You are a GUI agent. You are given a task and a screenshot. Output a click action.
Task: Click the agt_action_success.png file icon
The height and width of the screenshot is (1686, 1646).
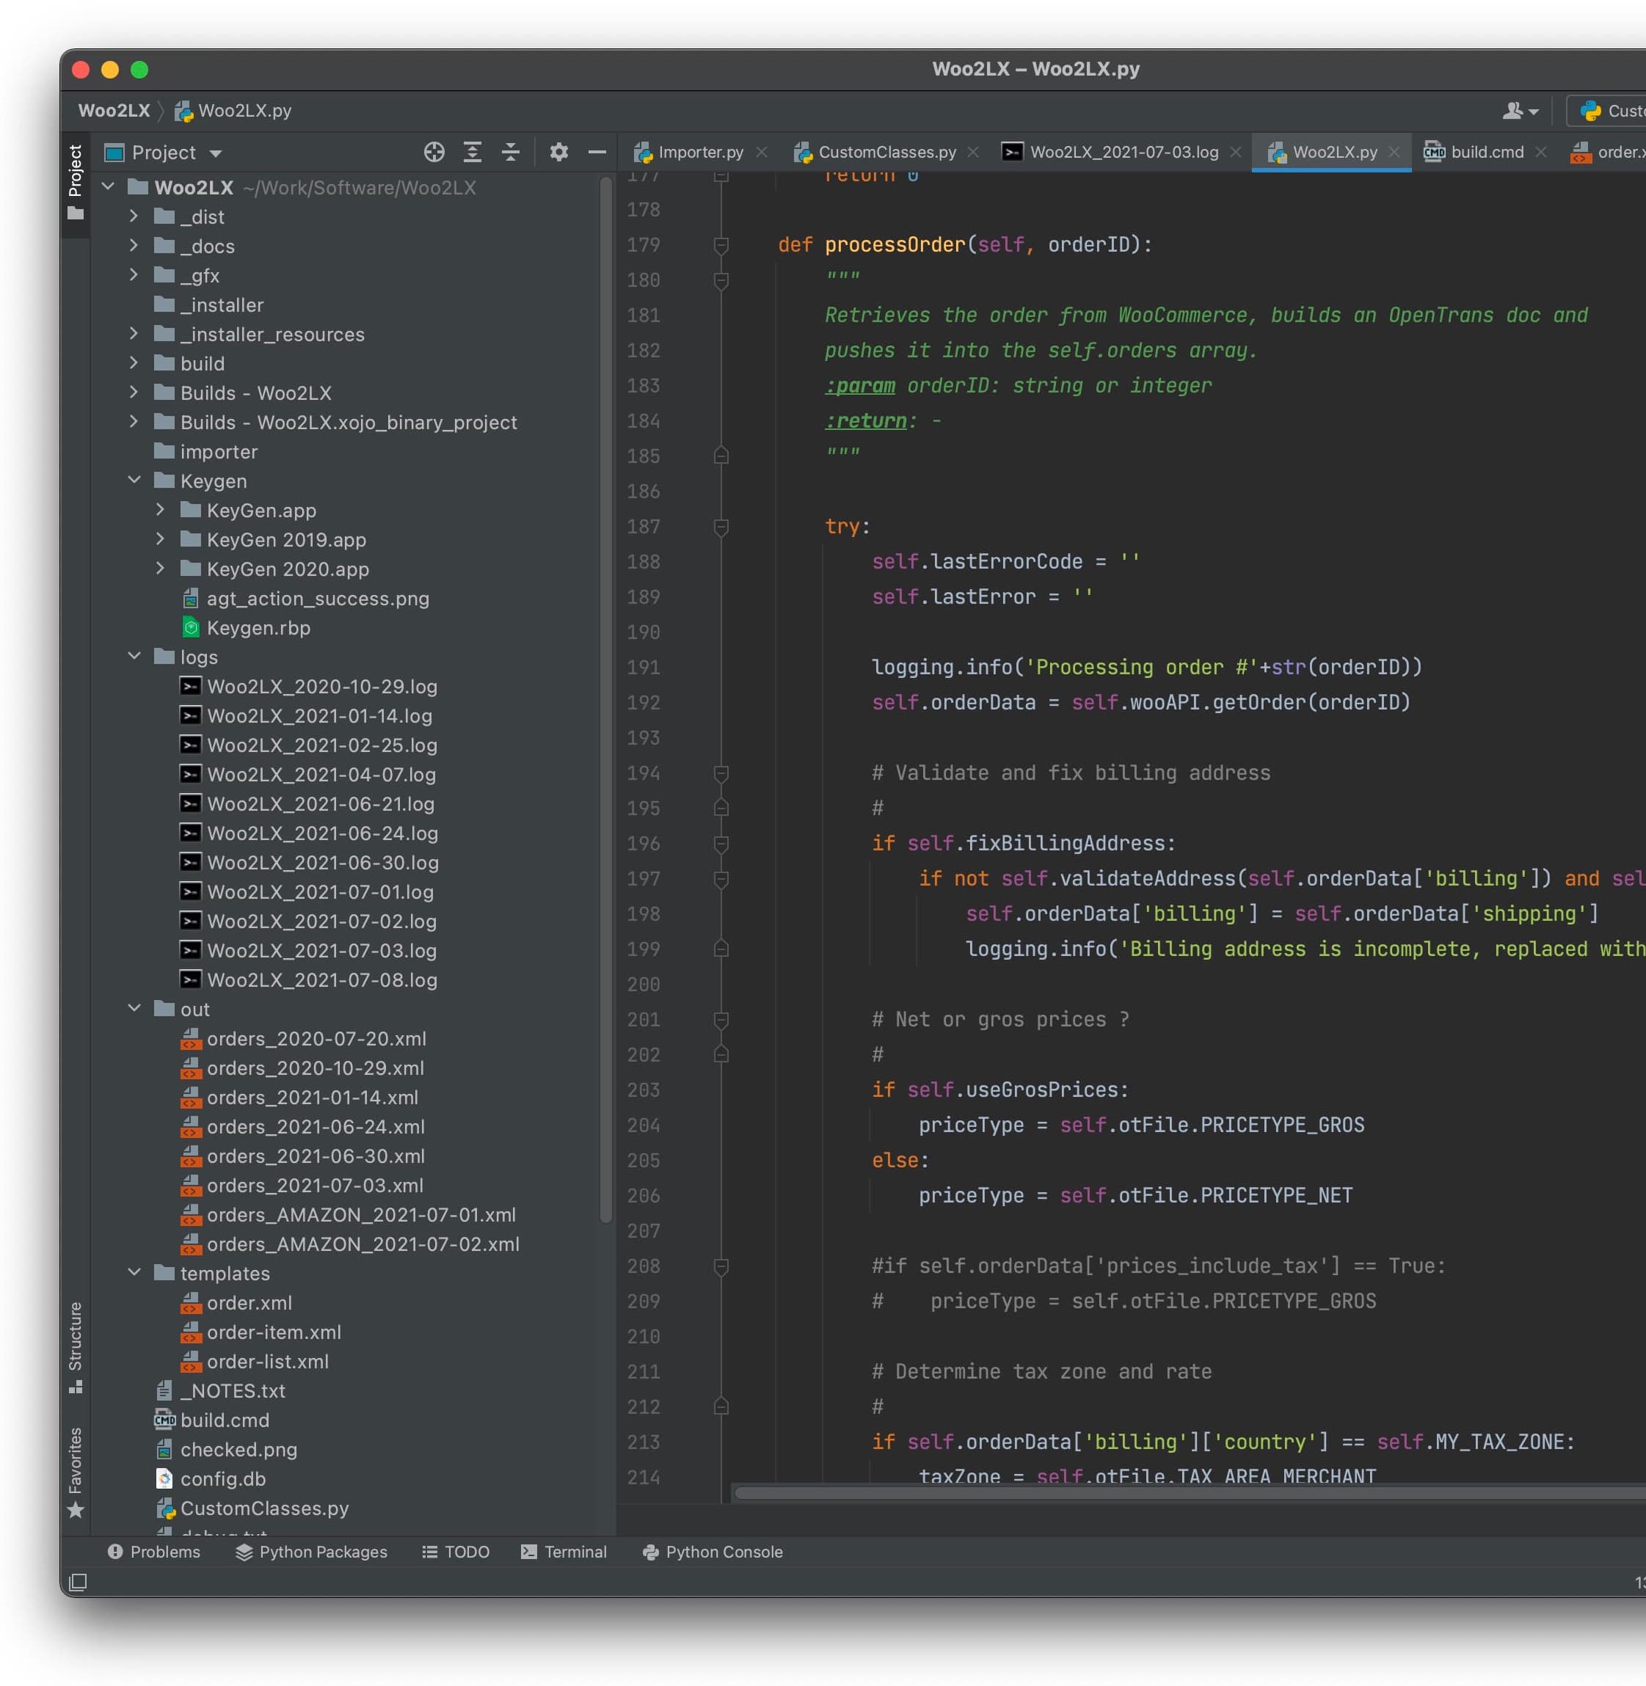(x=191, y=599)
